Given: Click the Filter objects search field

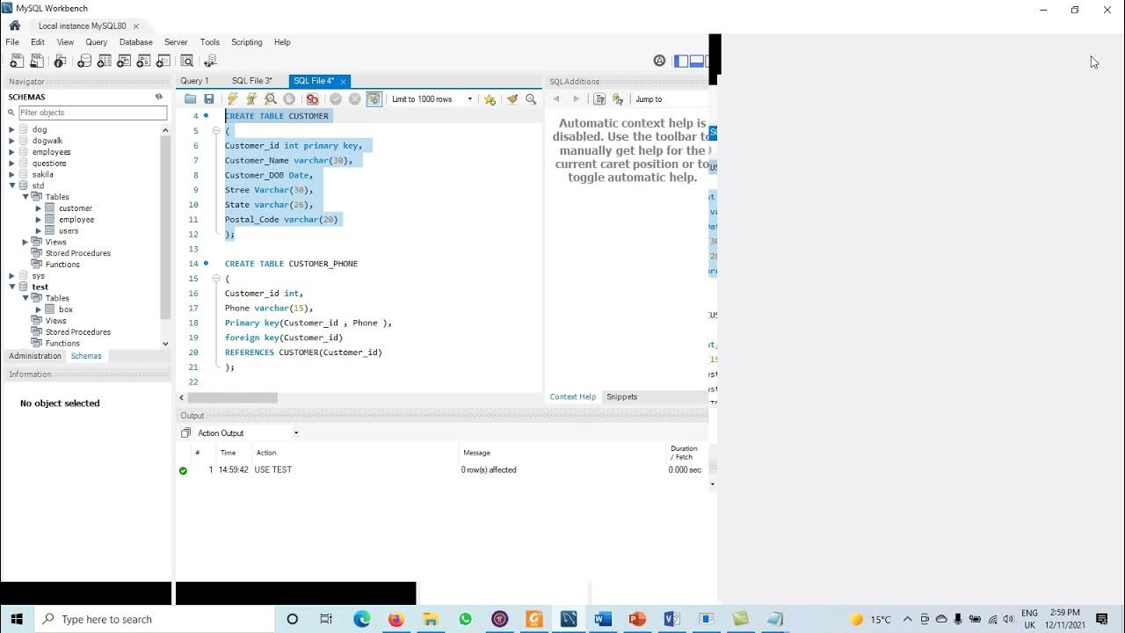Looking at the screenshot, I should 92,113.
